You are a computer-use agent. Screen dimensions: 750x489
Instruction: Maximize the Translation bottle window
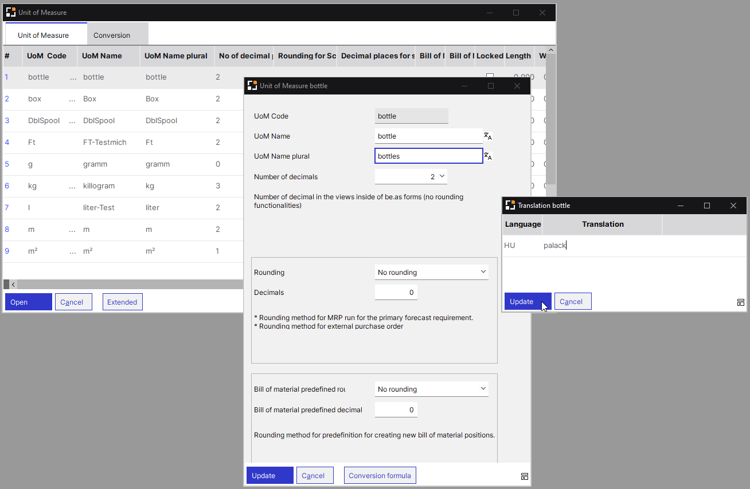click(706, 206)
